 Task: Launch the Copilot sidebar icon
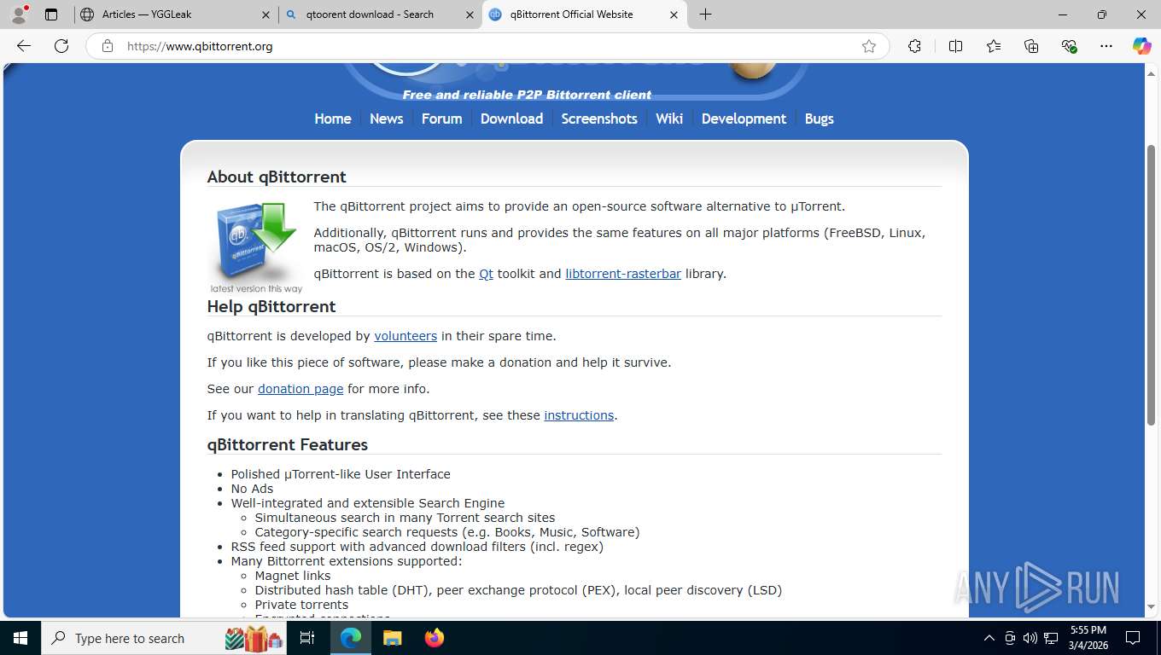click(x=1141, y=46)
